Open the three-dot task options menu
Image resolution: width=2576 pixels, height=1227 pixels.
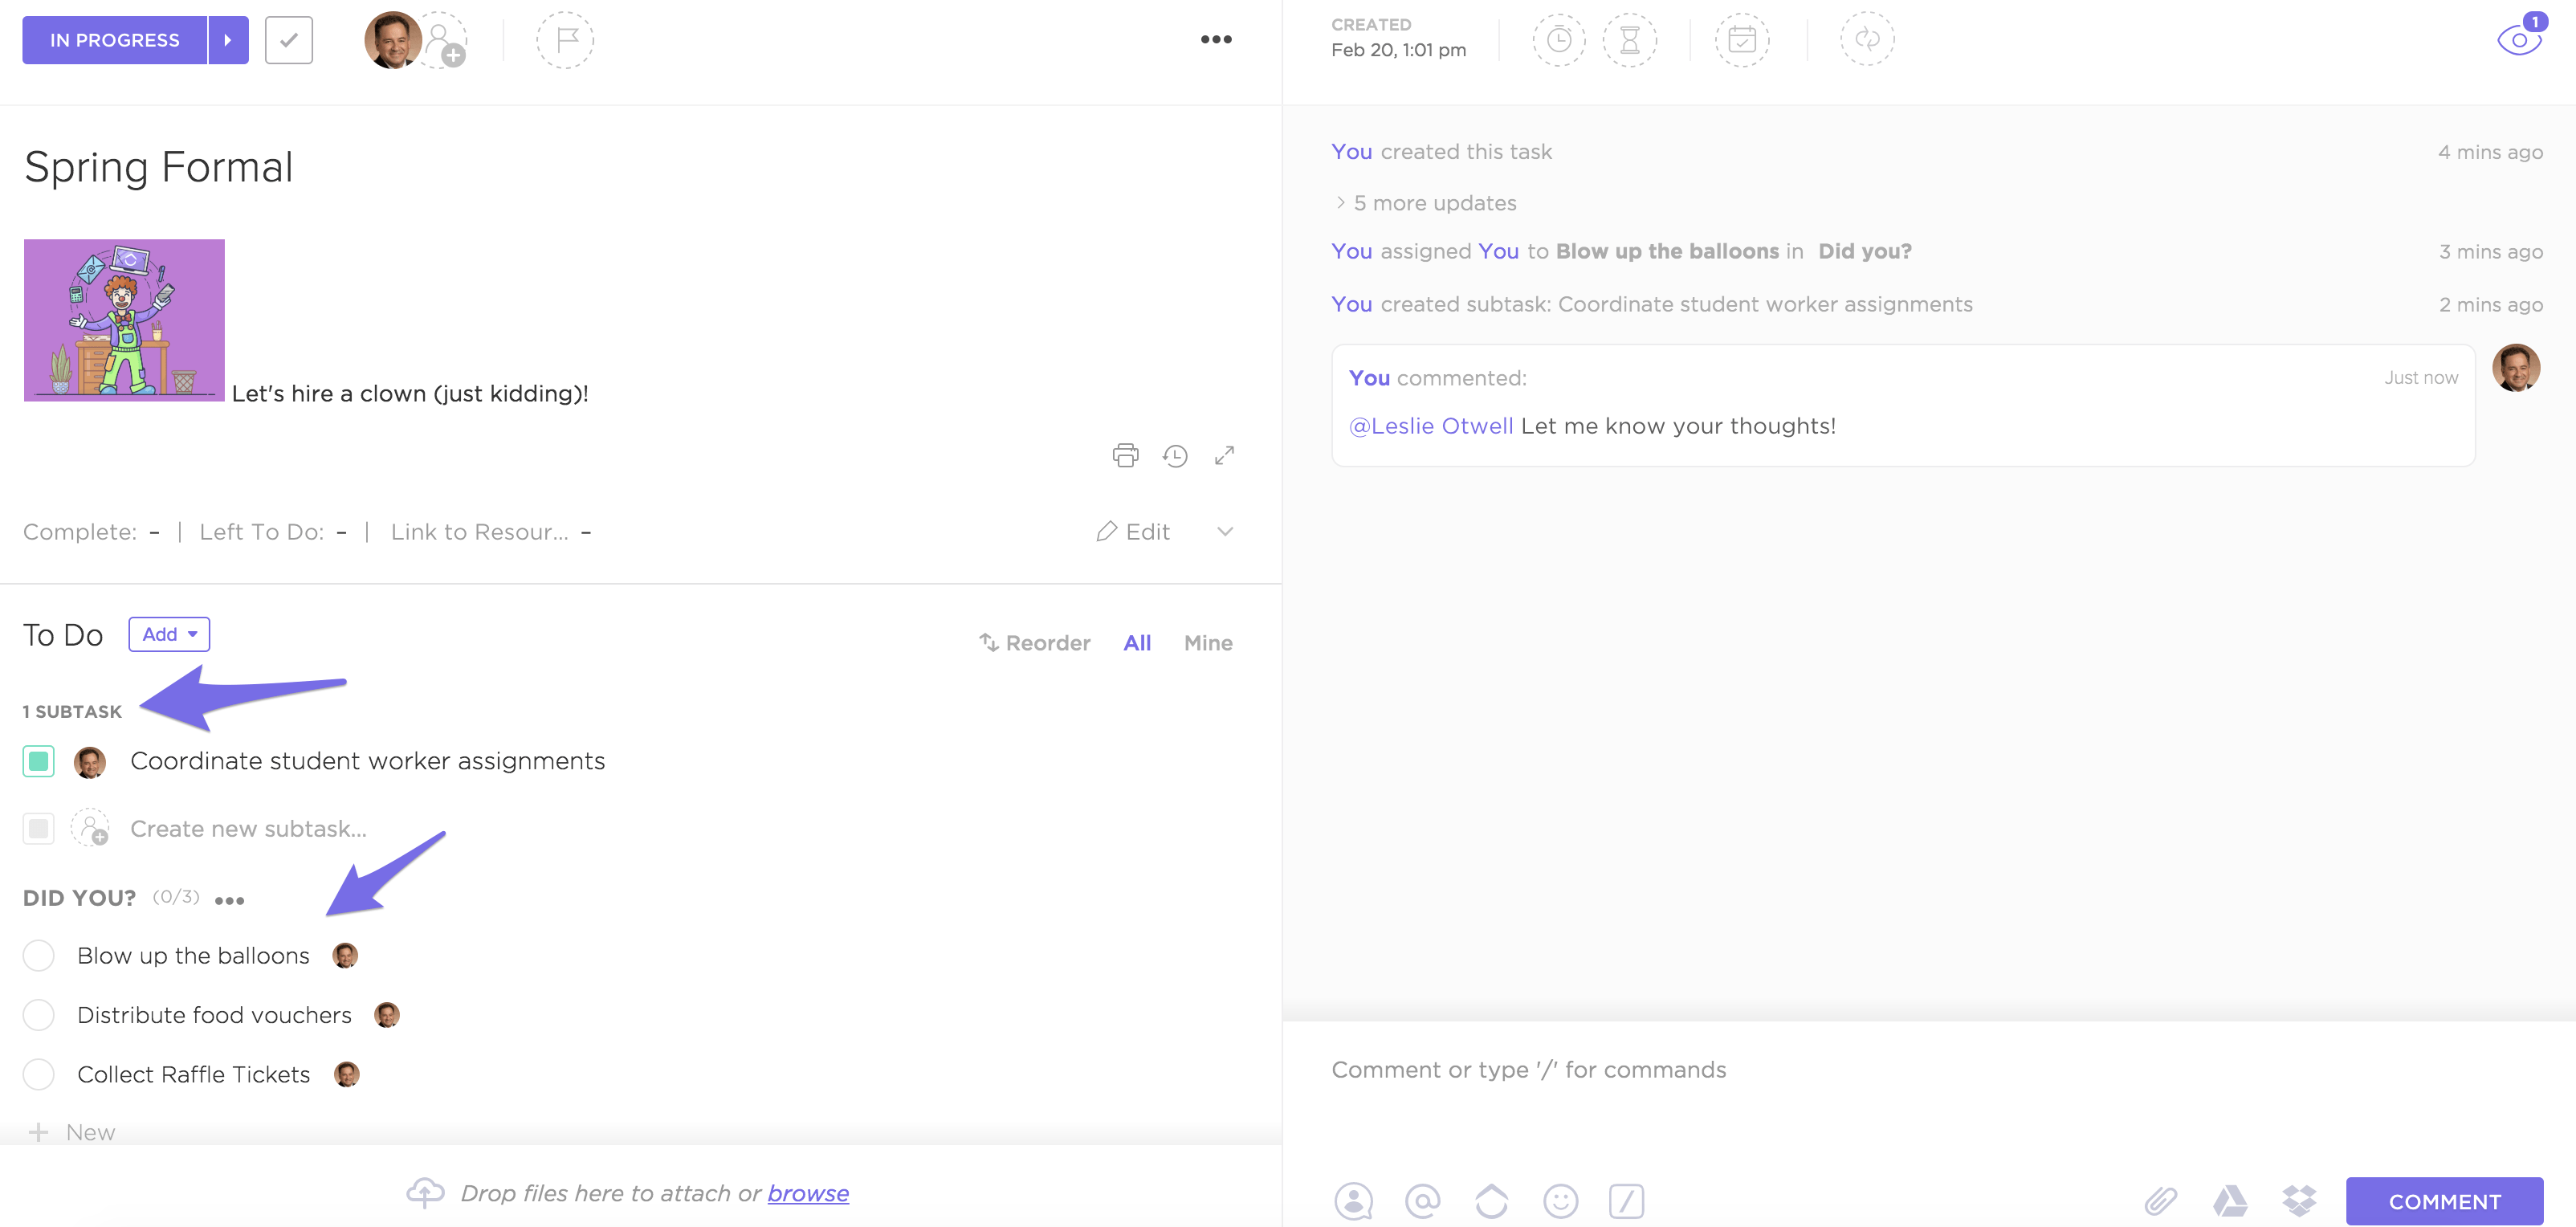(1216, 40)
